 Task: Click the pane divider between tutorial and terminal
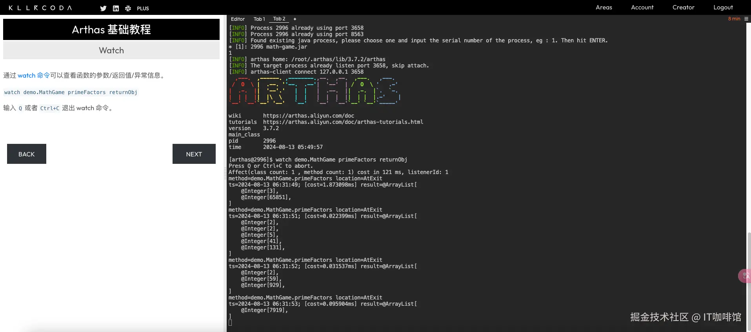[225, 173]
